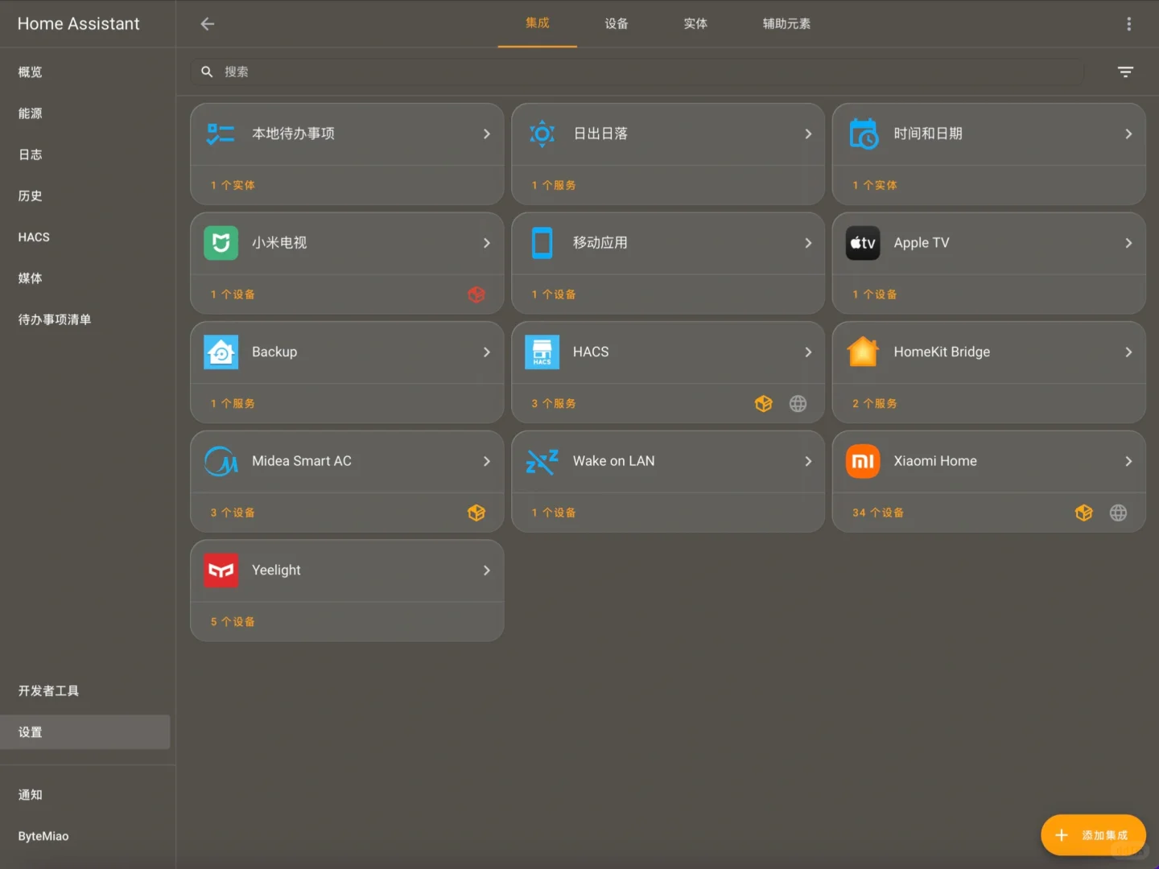The height and width of the screenshot is (869, 1159).
Task: Click the HomeKit Bridge house icon
Action: [x=863, y=352]
